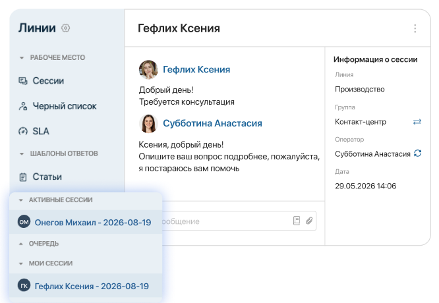Viewport: 439px width, 303px height.
Task: Expand the ОЧЕРЕДЬ section
Action: pos(20,244)
